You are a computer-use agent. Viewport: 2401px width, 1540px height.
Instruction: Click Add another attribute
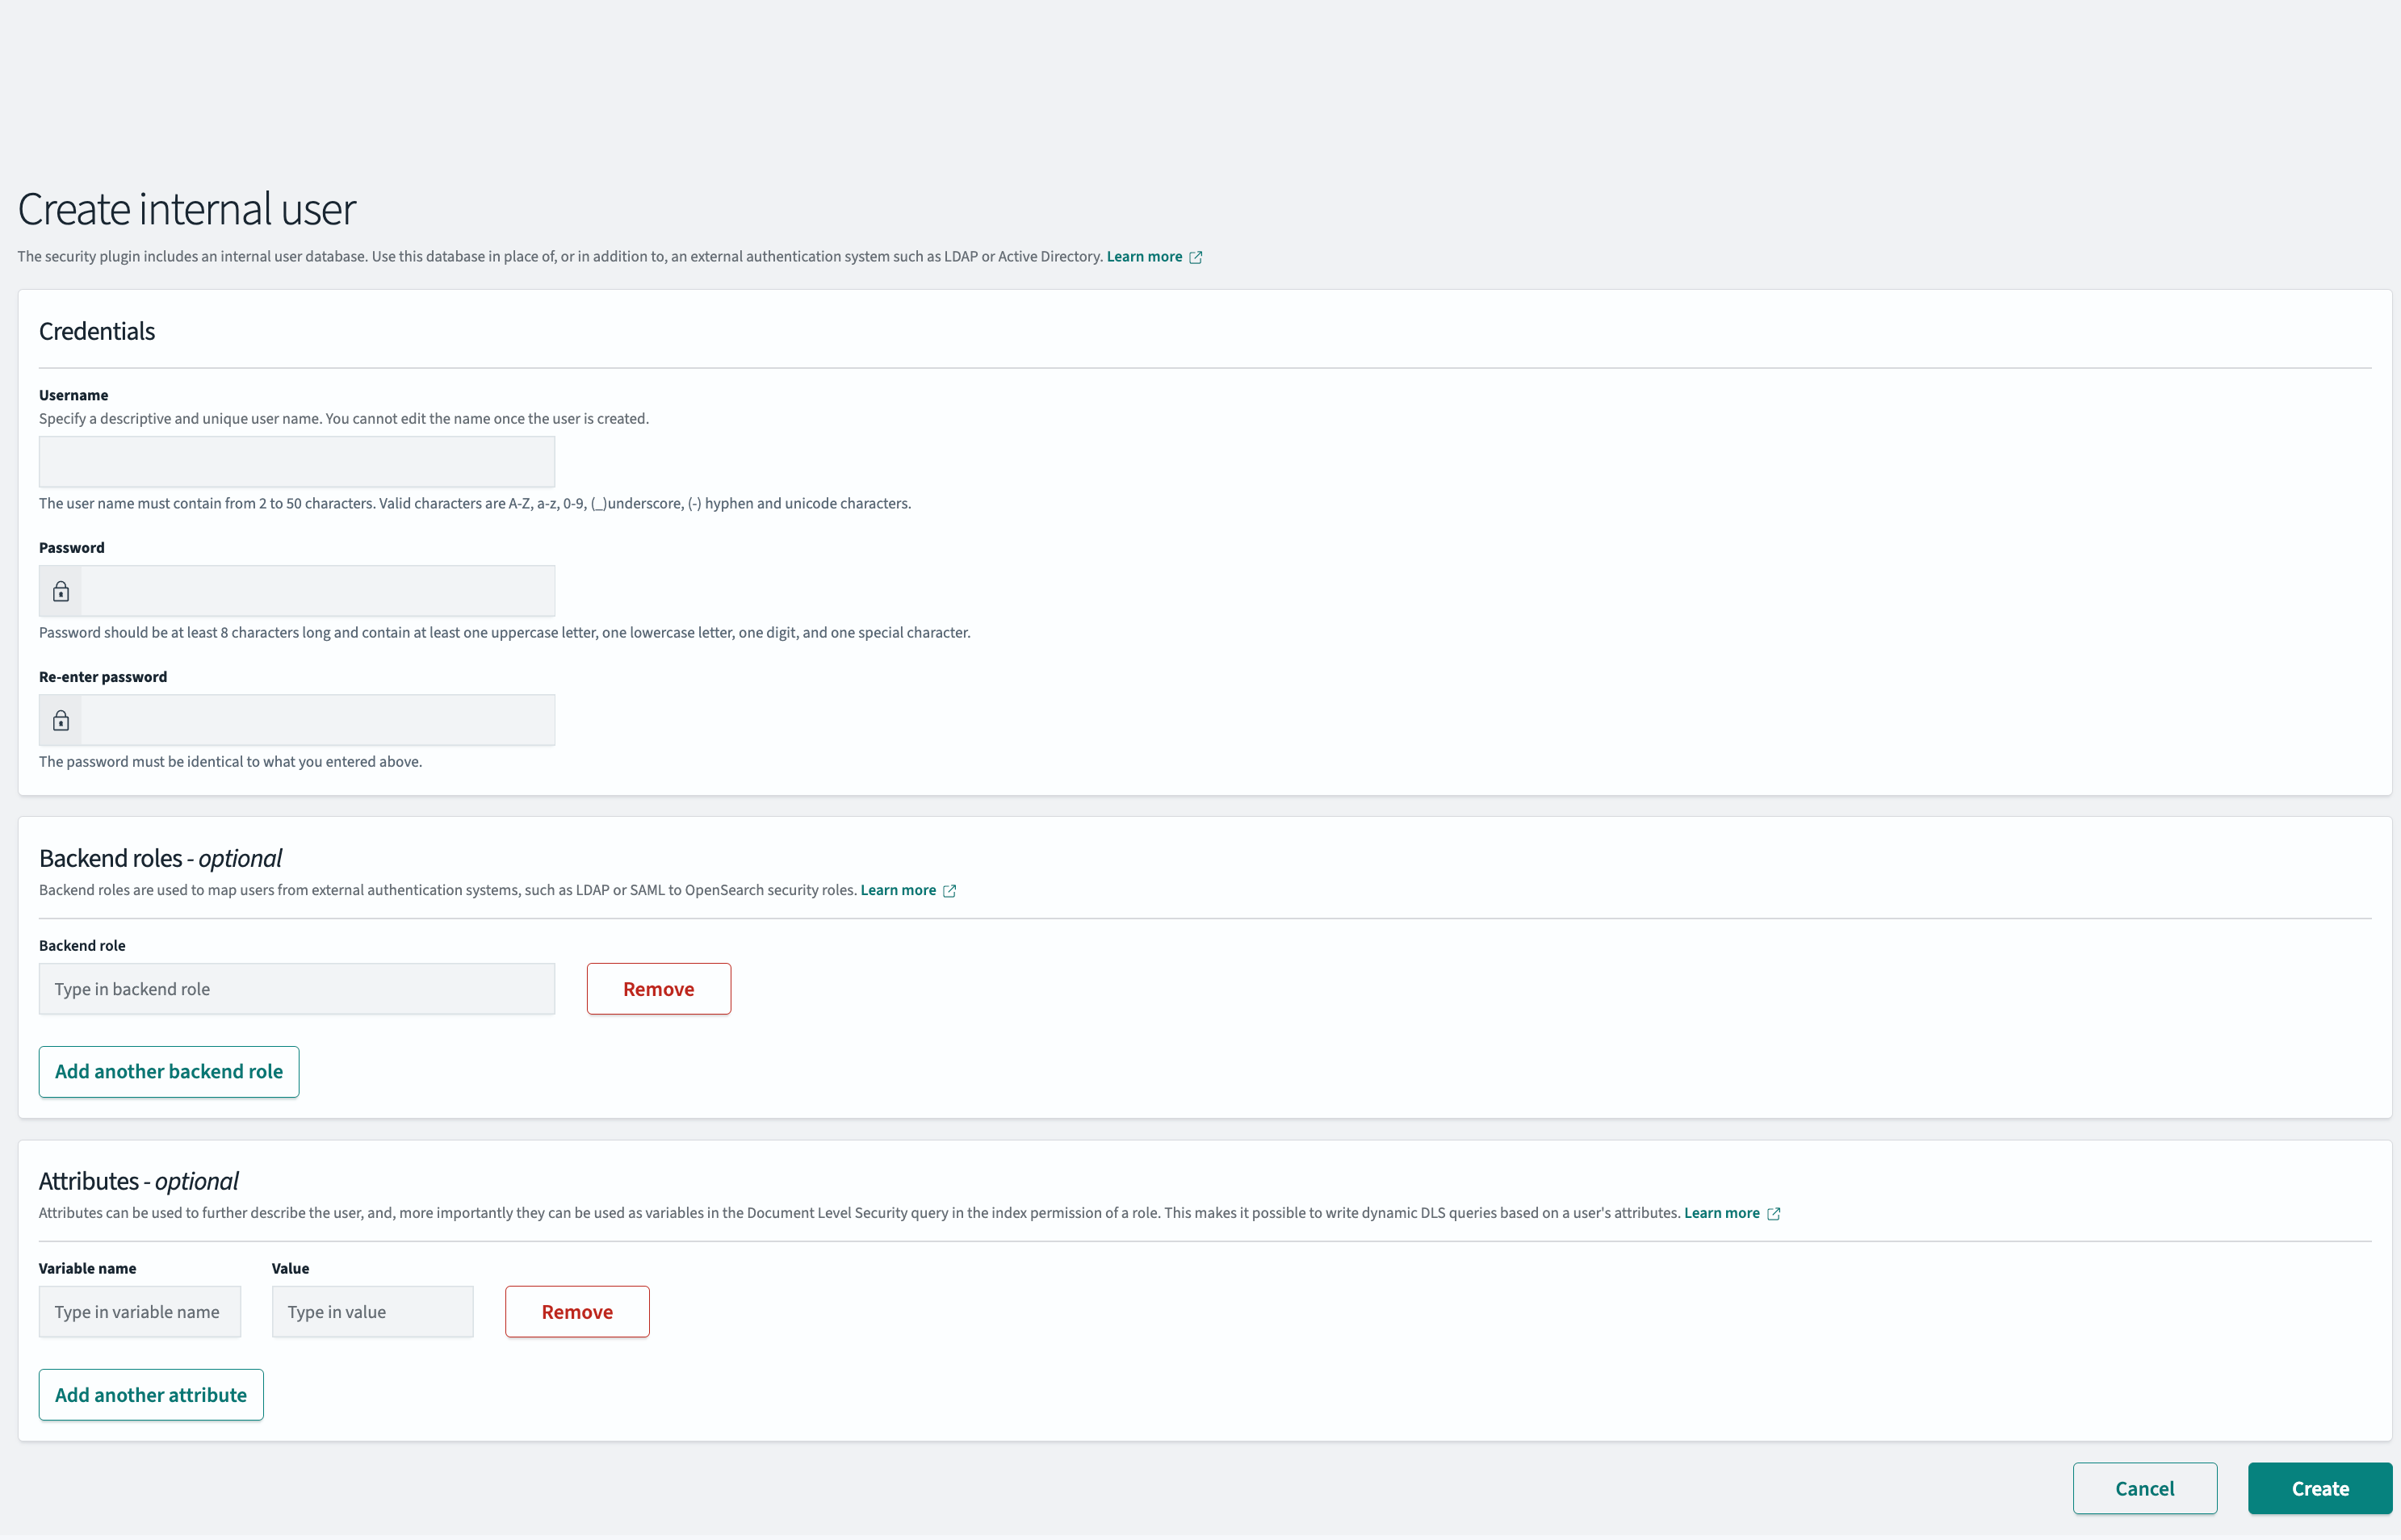click(150, 1394)
